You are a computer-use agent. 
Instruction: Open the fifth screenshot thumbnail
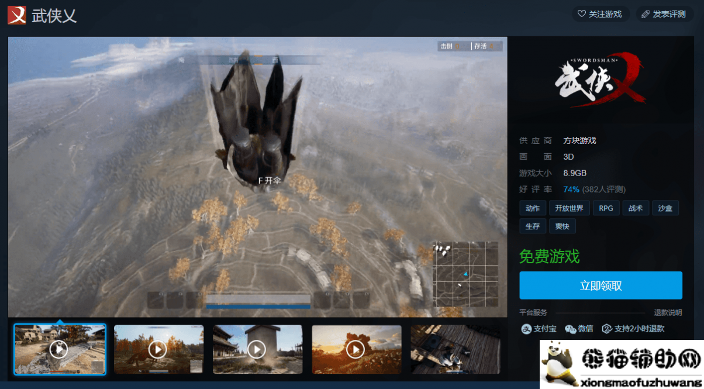[x=455, y=349]
